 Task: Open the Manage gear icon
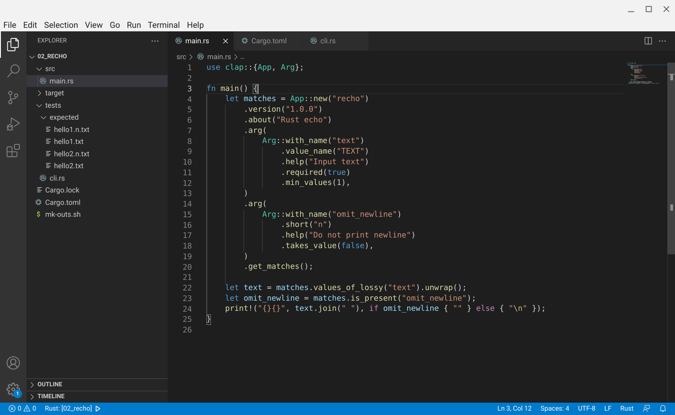pyautogui.click(x=13, y=389)
